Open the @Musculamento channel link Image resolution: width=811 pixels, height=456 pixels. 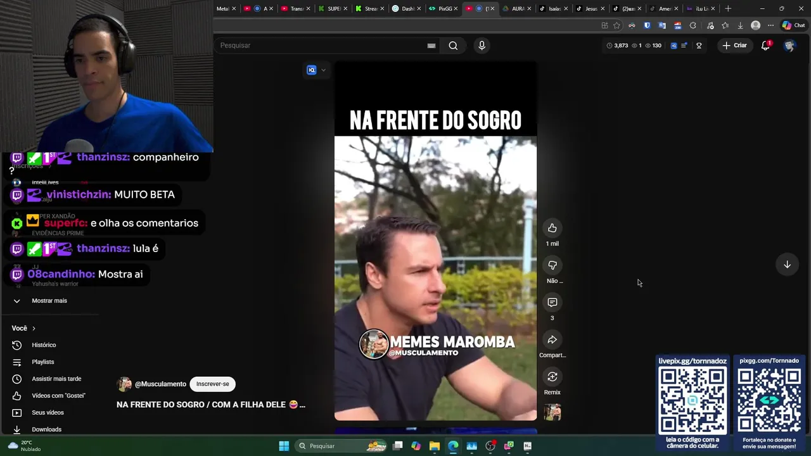click(x=160, y=384)
